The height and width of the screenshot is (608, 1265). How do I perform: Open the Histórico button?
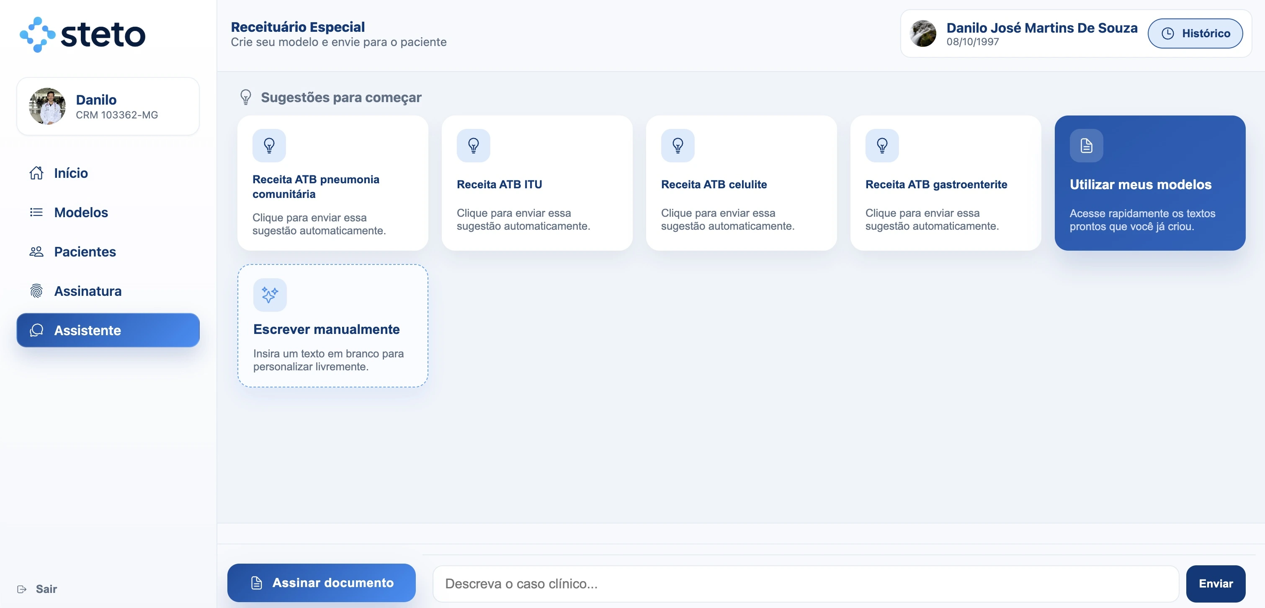coord(1195,33)
